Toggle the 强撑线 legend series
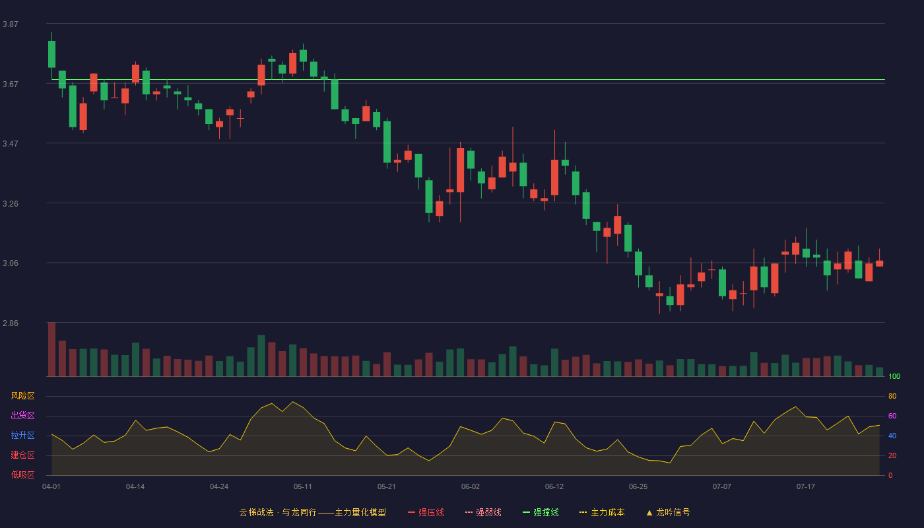The image size is (924, 528). 541,512
